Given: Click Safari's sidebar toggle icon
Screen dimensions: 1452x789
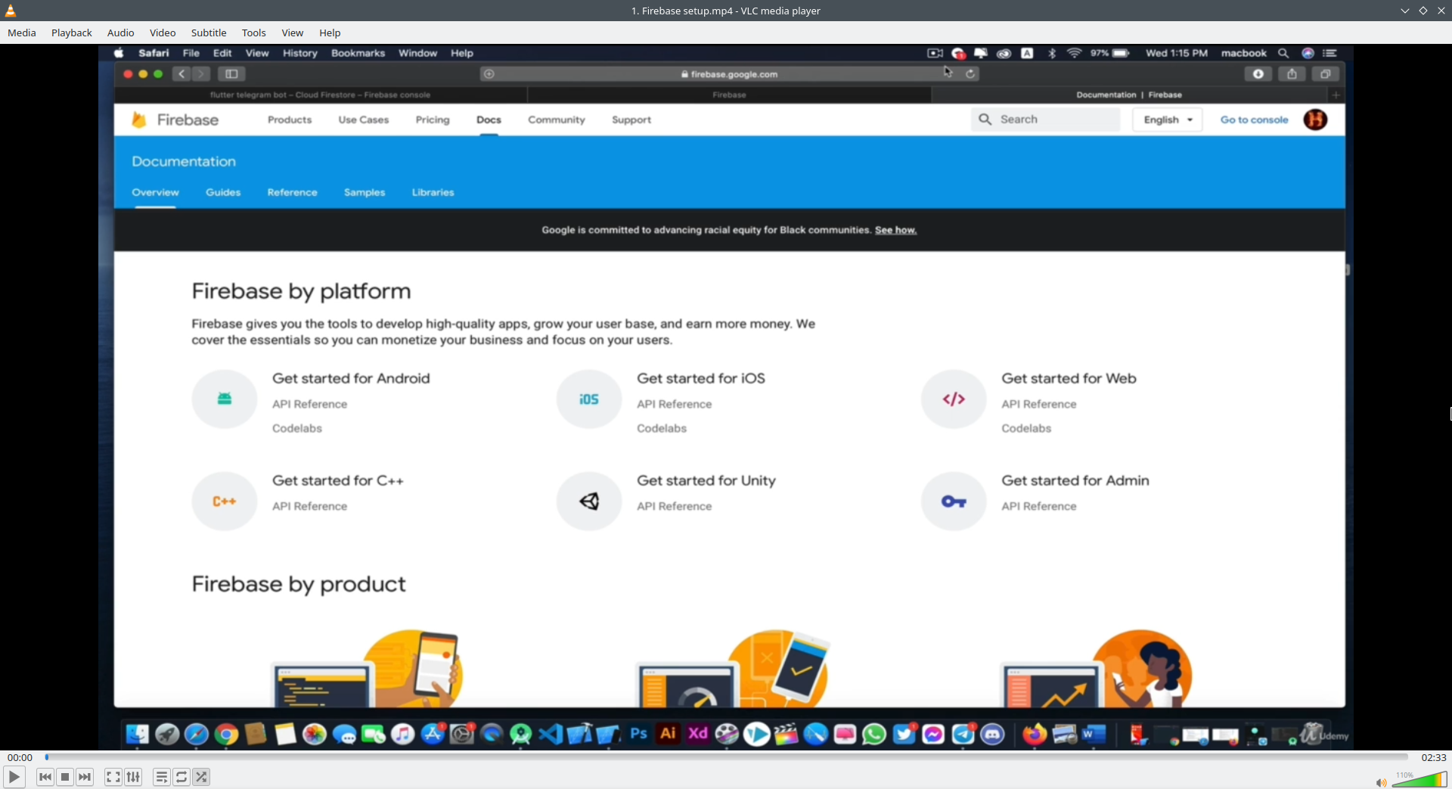Looking at the screenshot, I should point(231,74).
